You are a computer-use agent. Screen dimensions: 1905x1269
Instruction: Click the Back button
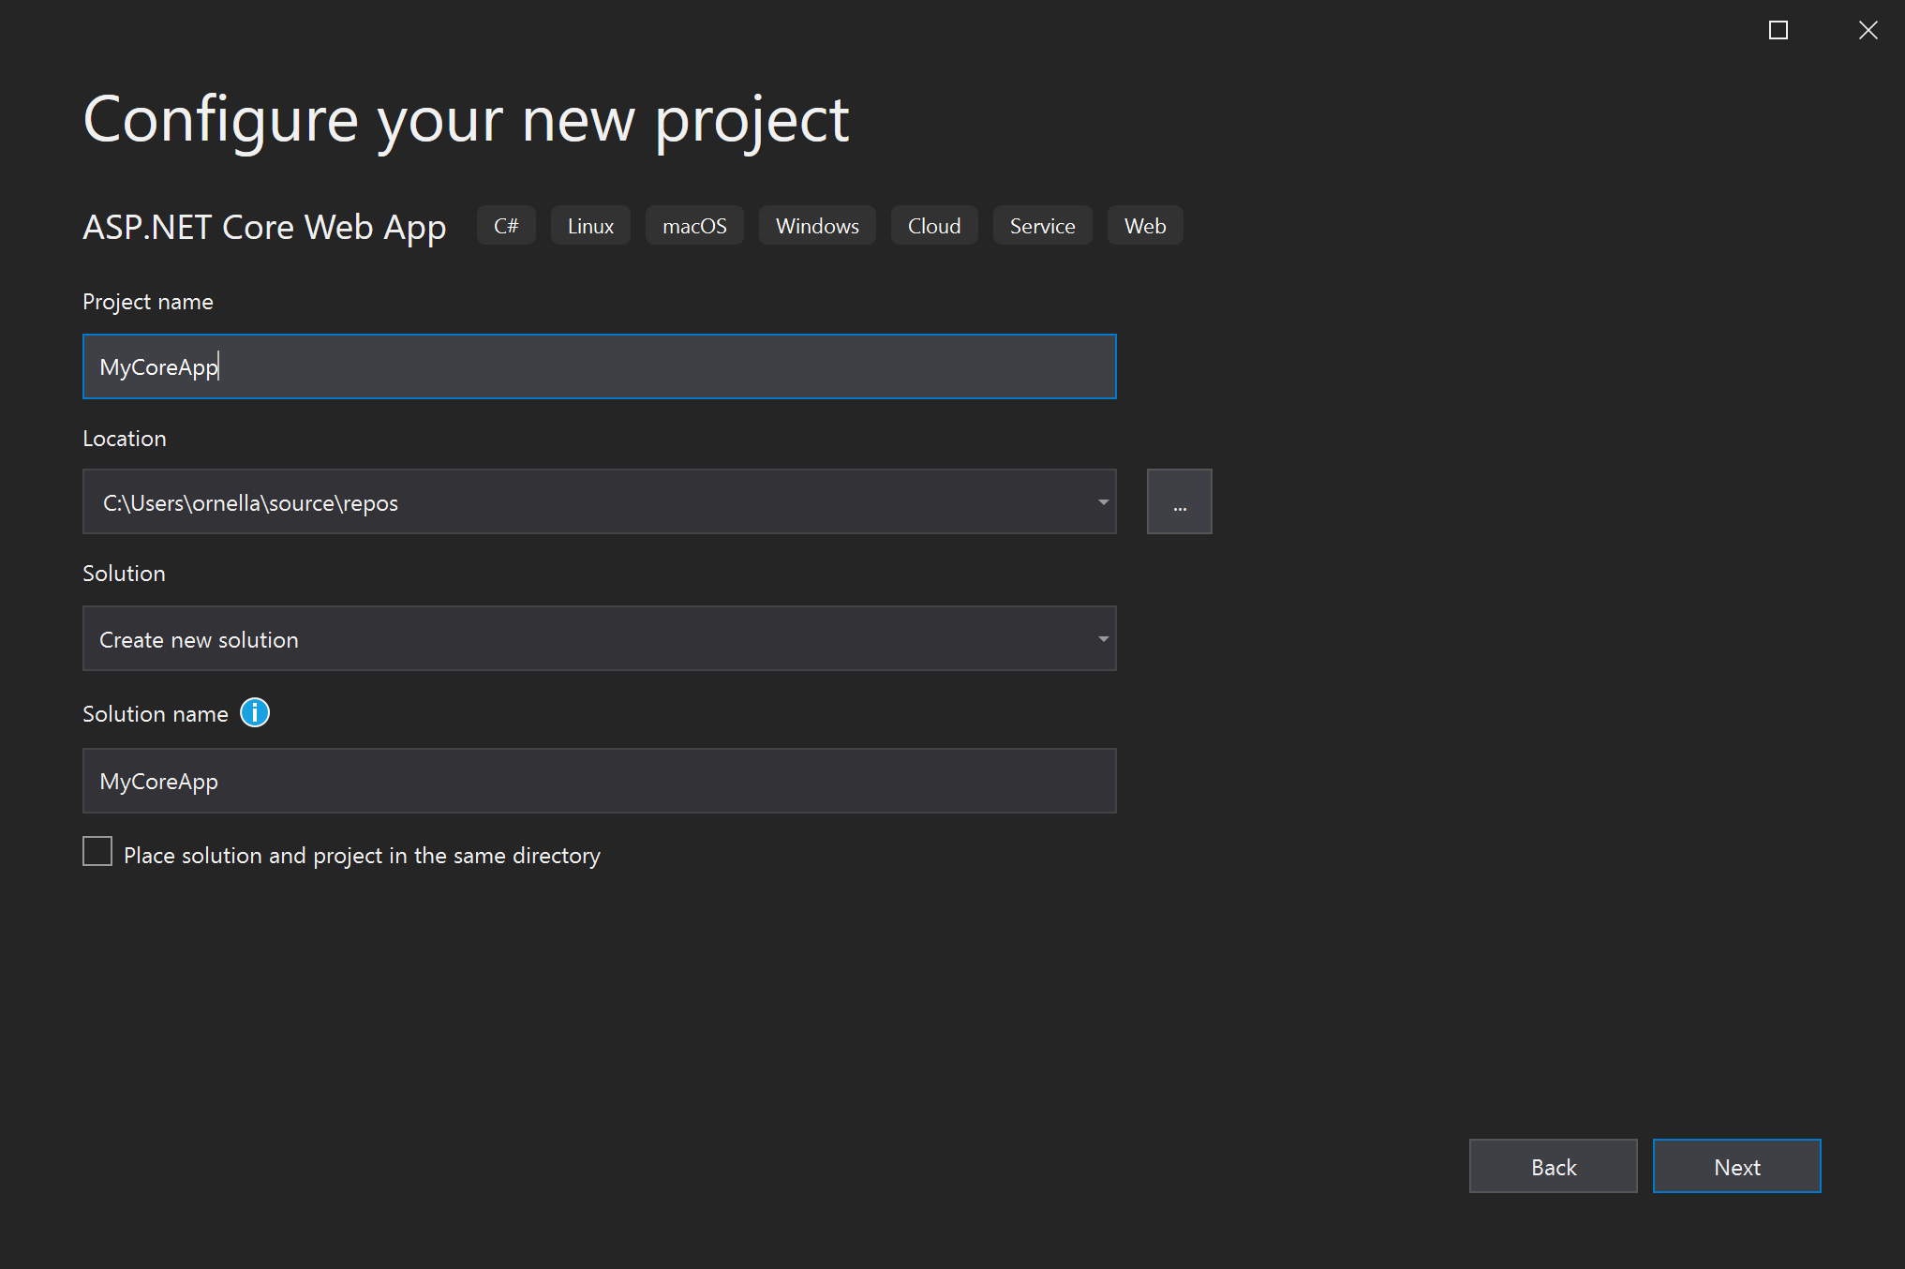tap(1553, 1166)
